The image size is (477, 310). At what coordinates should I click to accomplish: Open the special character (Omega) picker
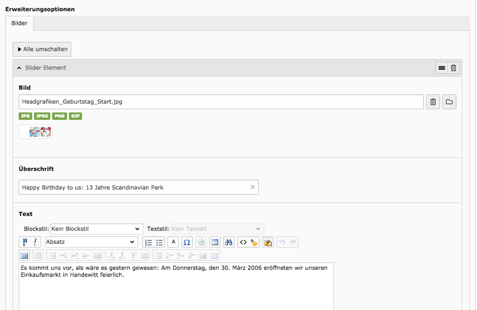(x=187, y=242)
